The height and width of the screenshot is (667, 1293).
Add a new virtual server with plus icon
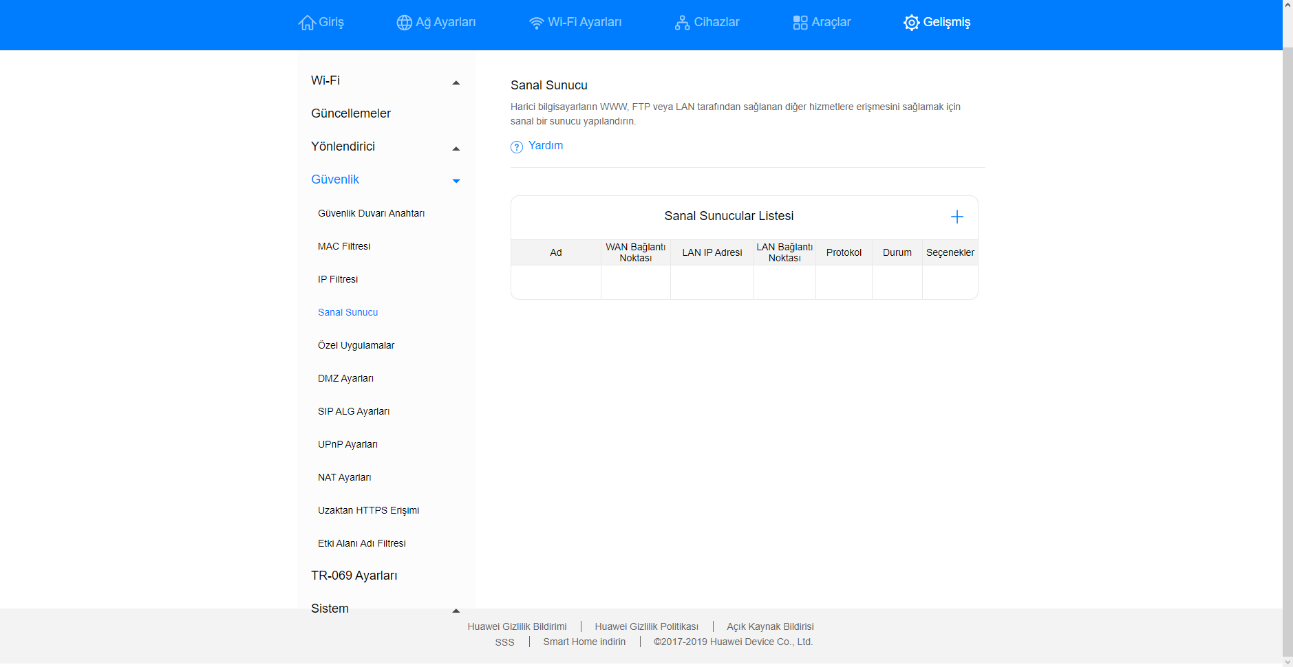click(x=957, y=217)
